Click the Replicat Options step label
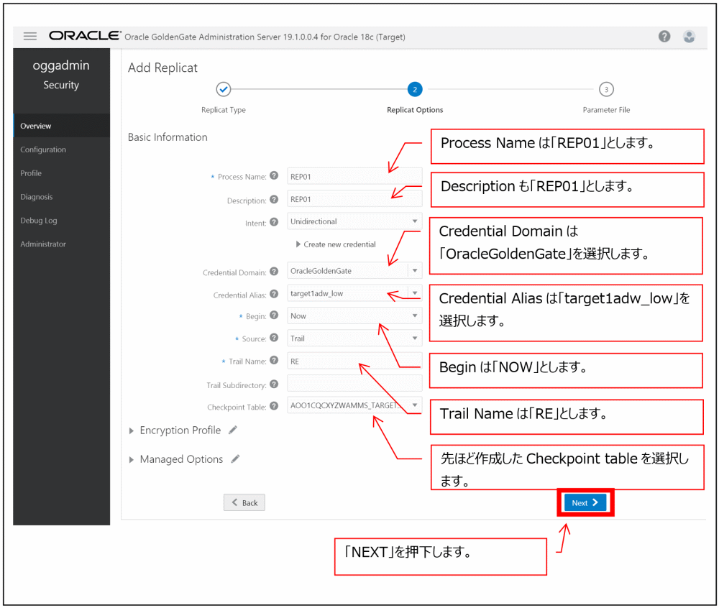Screen dimensions: 719x608 pos(415,110)
